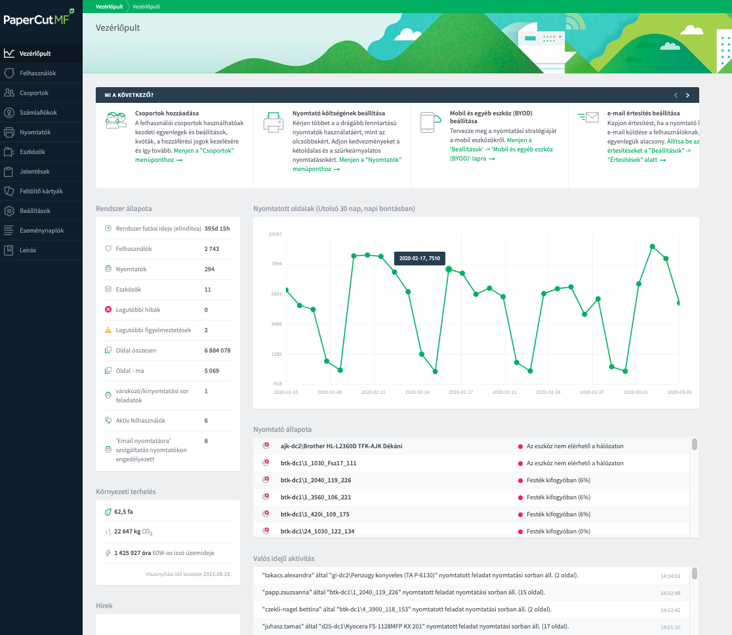Click the Felhasználók shield icon in sidebar

[x=9, y=73]
